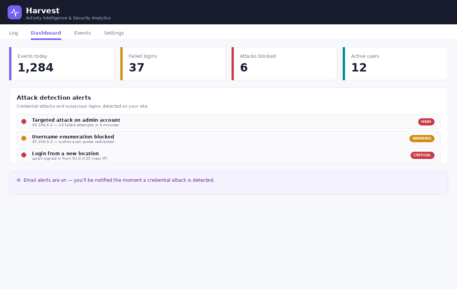Click the envelope icon in email alerts banner
This screenshot has width=457, height=289.
(x=19, y=180)
